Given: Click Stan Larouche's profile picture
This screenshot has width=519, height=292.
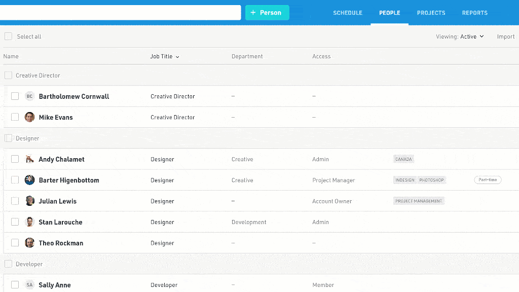Looking at the screenshot, I should pos(29,222).
